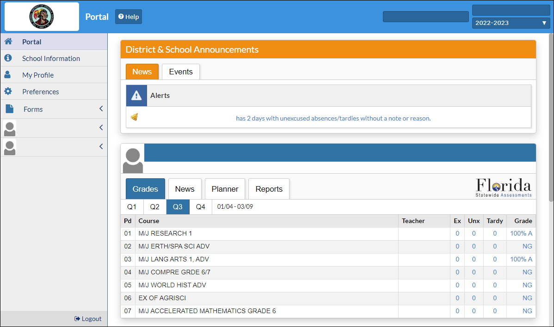Click the Portal home icon in sidebar
The height and width of the screenshot is (327, 554).
coord(8,42)
